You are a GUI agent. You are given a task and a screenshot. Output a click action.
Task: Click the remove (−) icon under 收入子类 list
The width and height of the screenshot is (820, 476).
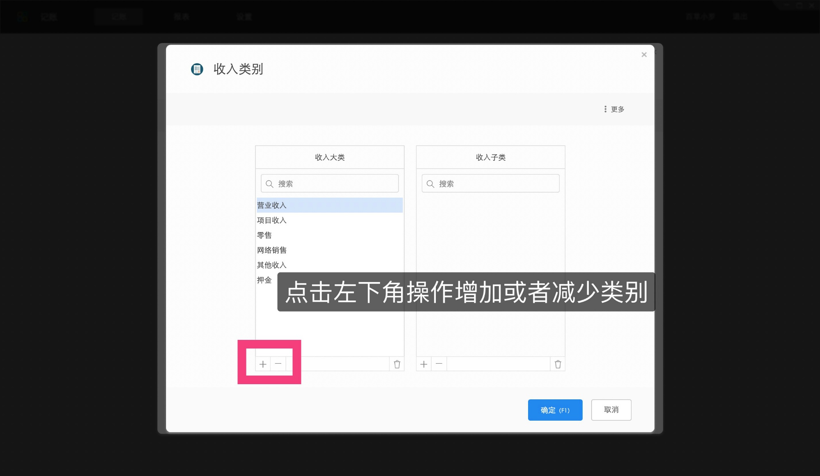[x=439, y=364]
